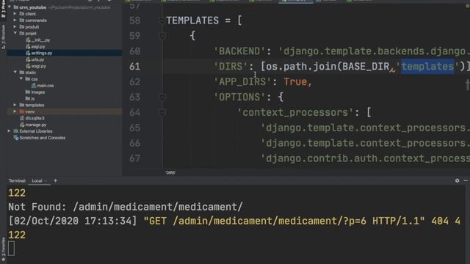The width and height of the screenshot is (470, 264).
Task: Click the 'context_processors' key string
Action: (295, 112)
